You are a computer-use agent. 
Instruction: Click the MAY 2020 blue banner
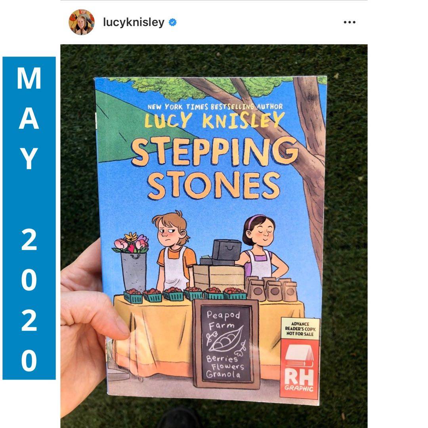[x=29, y=218]
